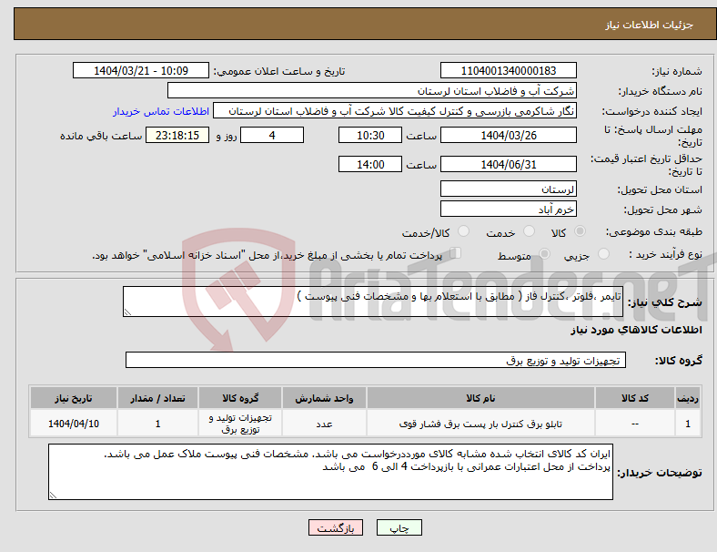Click the buyer name field شرکت آب و فاضلاب
The image size is (717, 552).
372,90
